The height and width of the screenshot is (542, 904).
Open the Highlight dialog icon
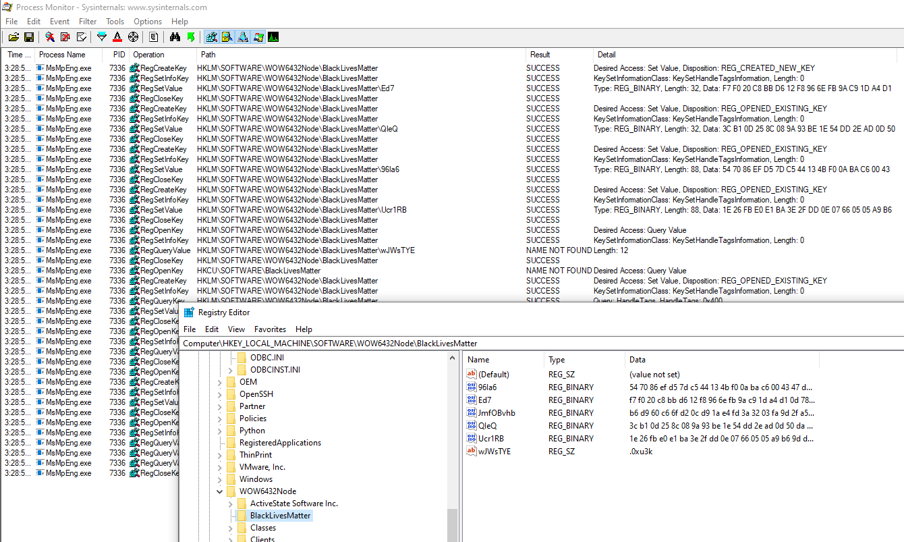click(x=117, y=37)
